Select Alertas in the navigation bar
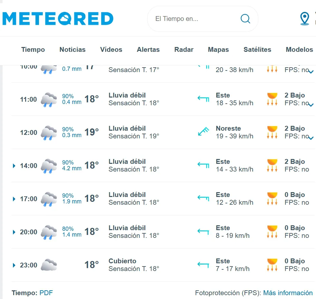316x299 pixels. pyautogui.click(x=148, y=50)
